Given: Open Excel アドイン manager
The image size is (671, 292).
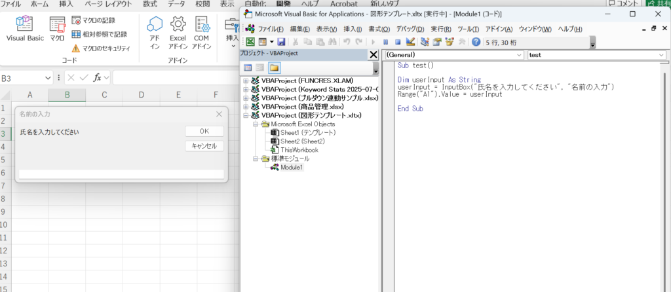Looking at the screenshot, I should [178, 33].
